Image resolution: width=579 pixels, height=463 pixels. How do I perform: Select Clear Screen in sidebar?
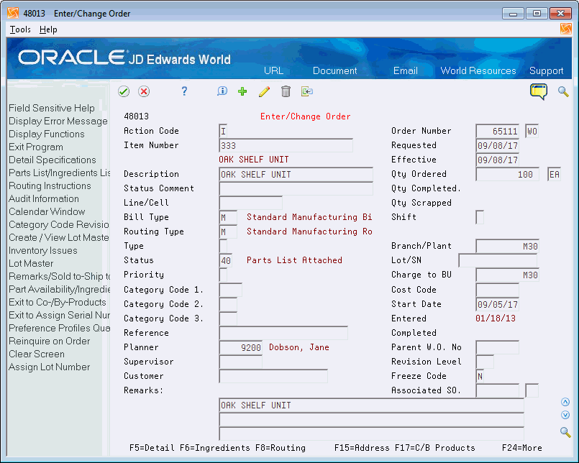37,354
